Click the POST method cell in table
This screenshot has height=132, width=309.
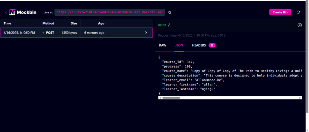pos(48,33)
